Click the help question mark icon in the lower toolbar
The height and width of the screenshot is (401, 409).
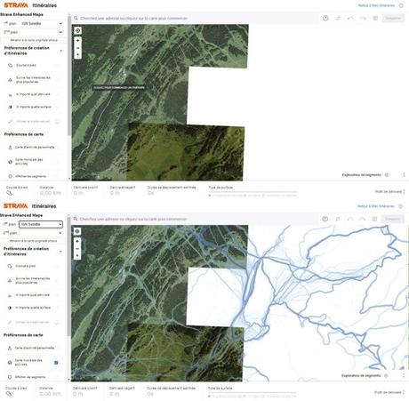325,219
